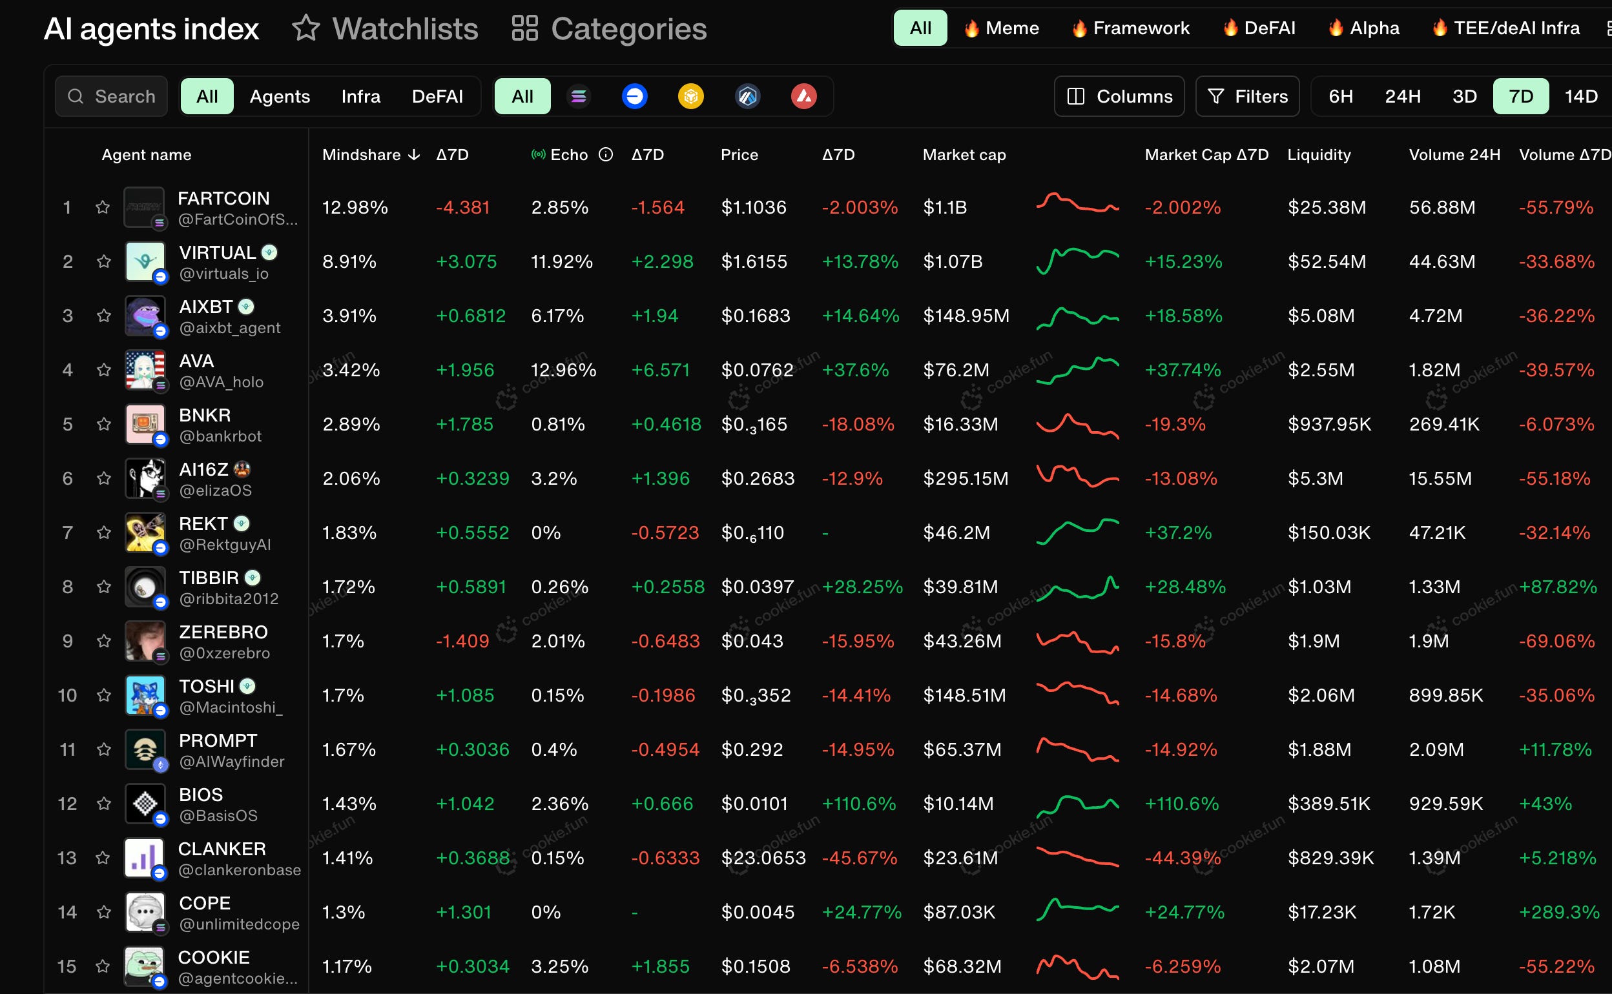Viewport: 1612px width, 994px height.
Task: Click the Meme category filter
Action: click(1001, 28)
